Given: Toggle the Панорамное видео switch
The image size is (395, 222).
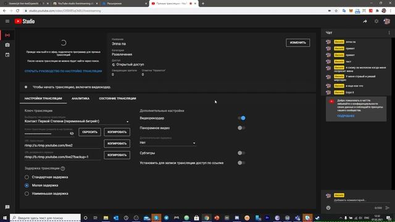Looking at the screenshot, I should 241,128.
